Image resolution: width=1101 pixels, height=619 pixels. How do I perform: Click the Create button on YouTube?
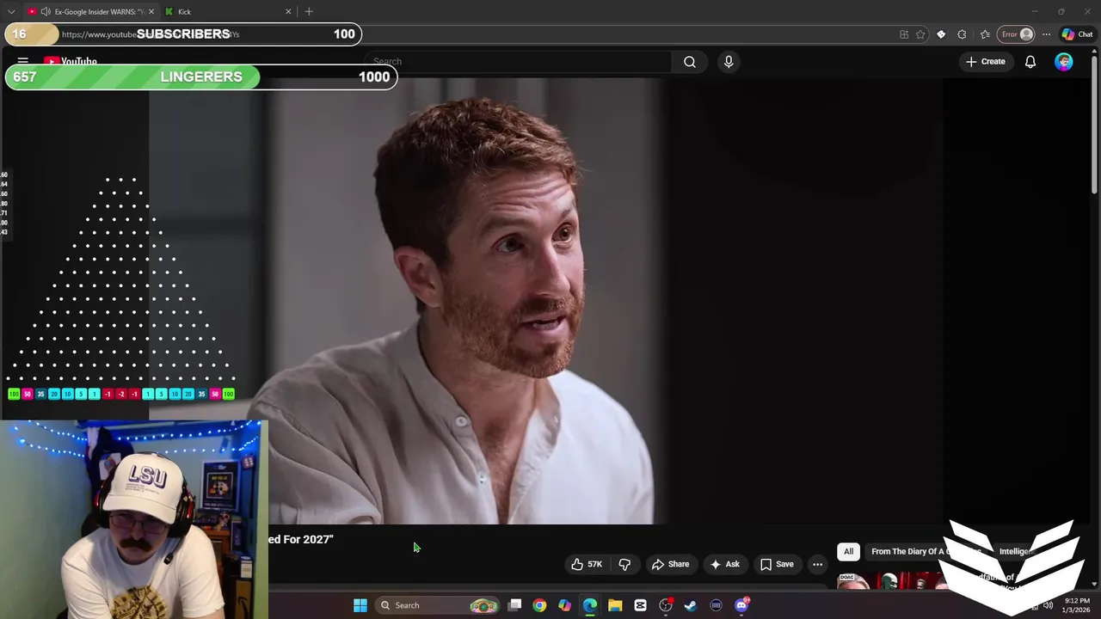[x=986, y=62]
